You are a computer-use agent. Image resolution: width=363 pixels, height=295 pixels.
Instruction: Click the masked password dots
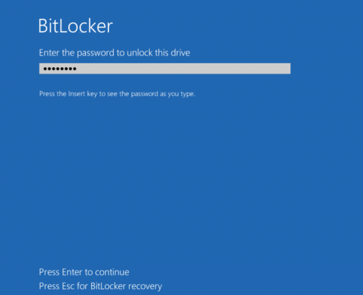[x=60, y=69]
